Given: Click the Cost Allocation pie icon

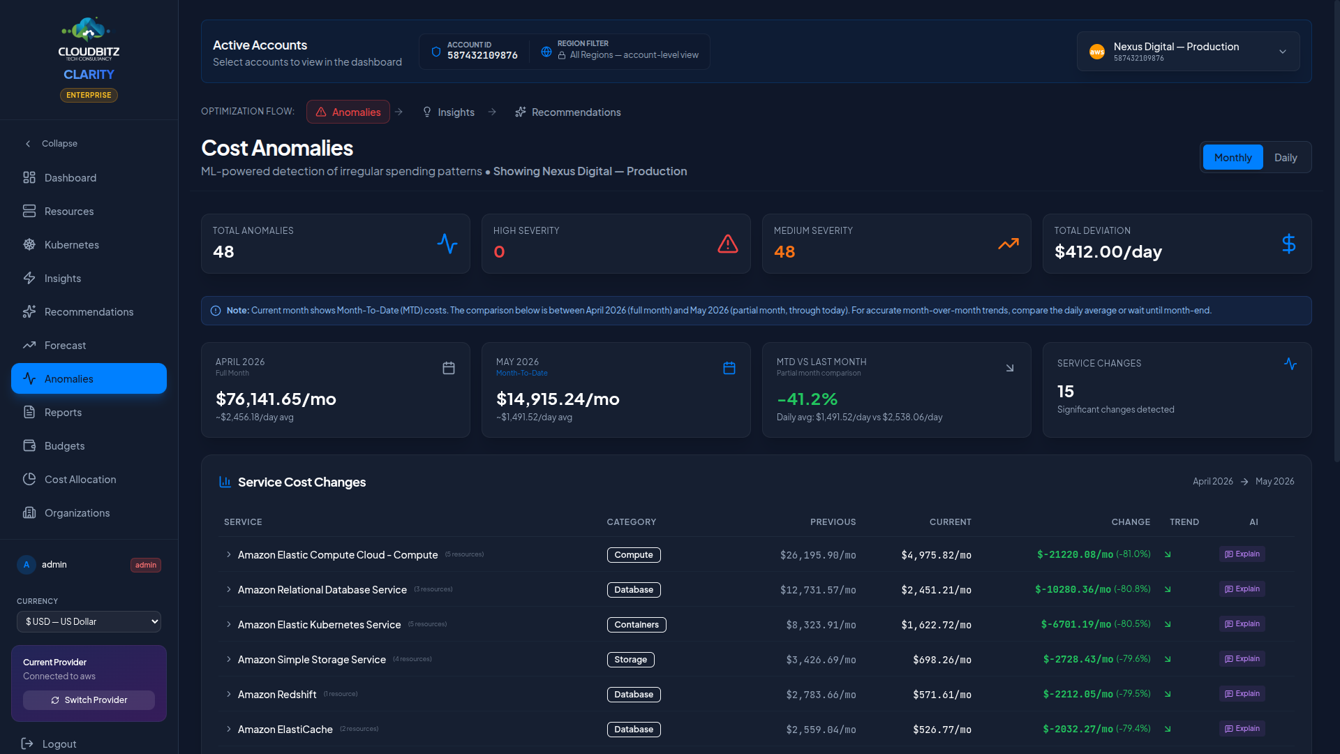Looking at the screenshot, I should [29, 480].
